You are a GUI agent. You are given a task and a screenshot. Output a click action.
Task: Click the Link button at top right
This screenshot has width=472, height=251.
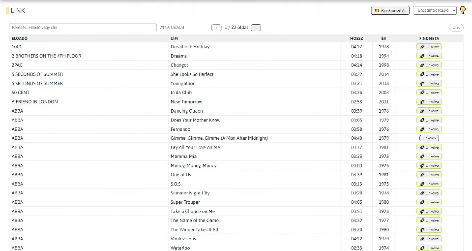(456, 28)
